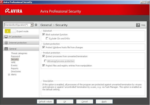The height and width of the screenshot is (105, 150).
Task: Click the Cancel button
Action: [84, 102]
